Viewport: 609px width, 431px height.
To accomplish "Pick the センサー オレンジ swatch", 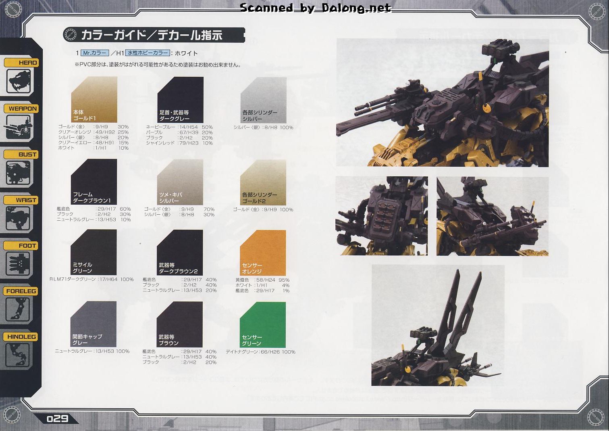I will 263,253.
